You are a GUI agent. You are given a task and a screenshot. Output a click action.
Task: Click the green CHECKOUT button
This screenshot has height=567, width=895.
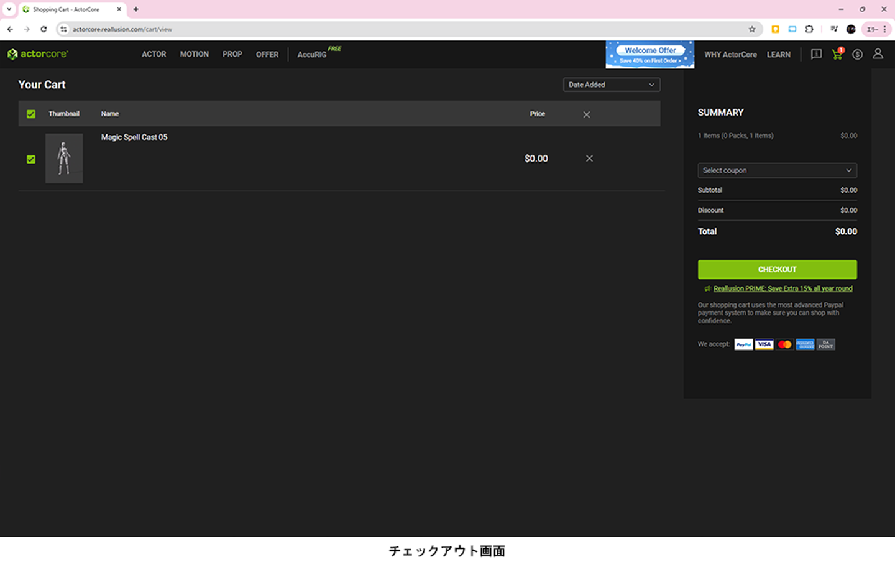point(777,269)
